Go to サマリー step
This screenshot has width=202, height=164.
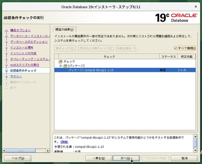point(16,76)
